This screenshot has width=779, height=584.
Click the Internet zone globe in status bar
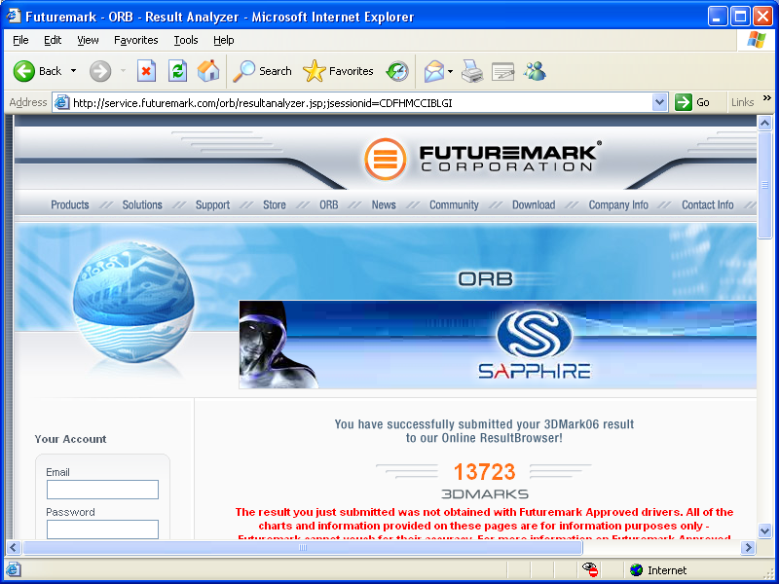tap(636, 569)
